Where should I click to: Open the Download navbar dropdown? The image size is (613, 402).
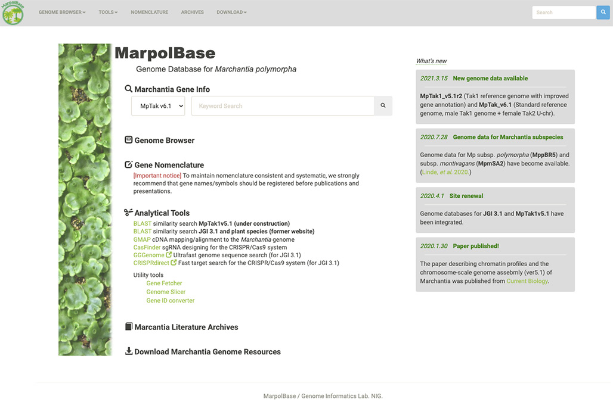(231, 13)
